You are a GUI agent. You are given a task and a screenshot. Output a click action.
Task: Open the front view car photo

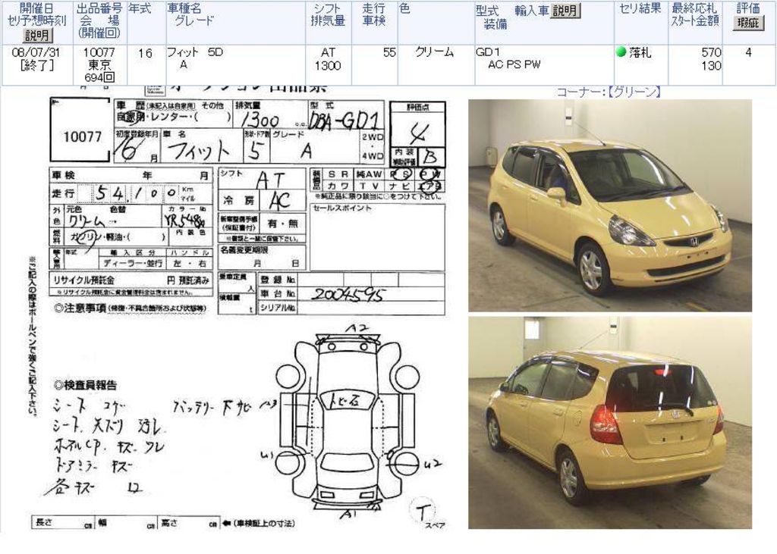pos(609,205)
